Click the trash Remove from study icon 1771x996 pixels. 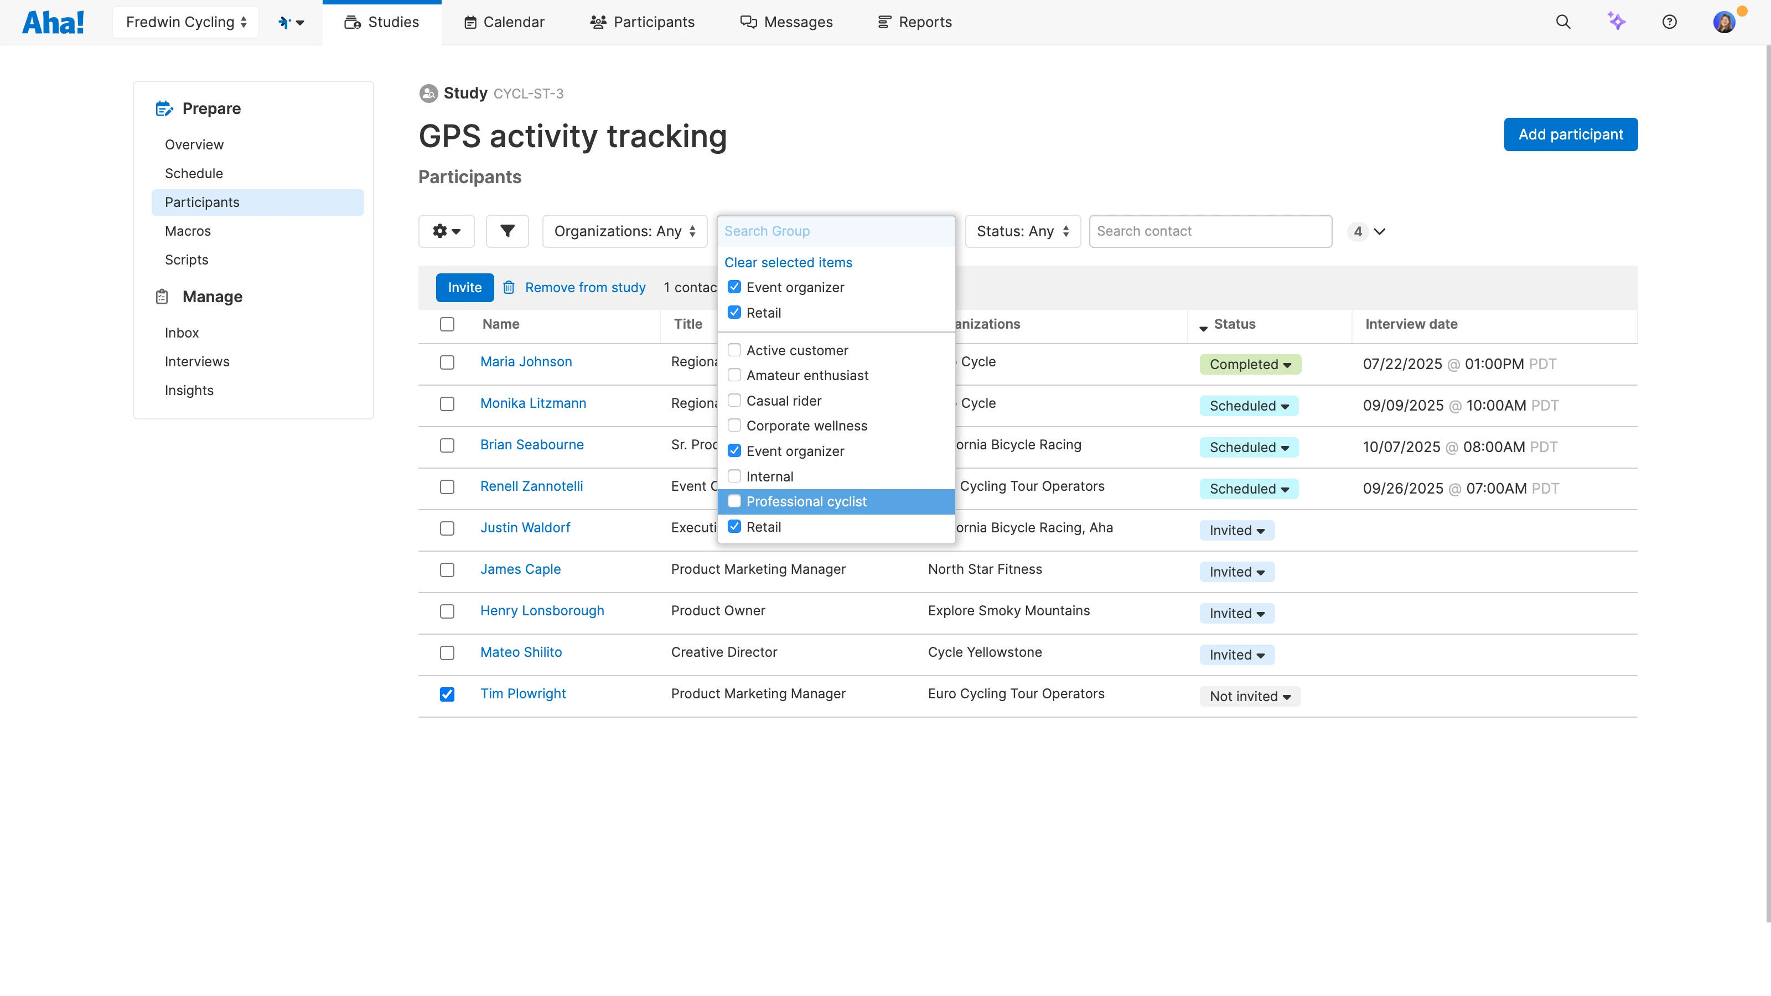[x=509, y=287]
